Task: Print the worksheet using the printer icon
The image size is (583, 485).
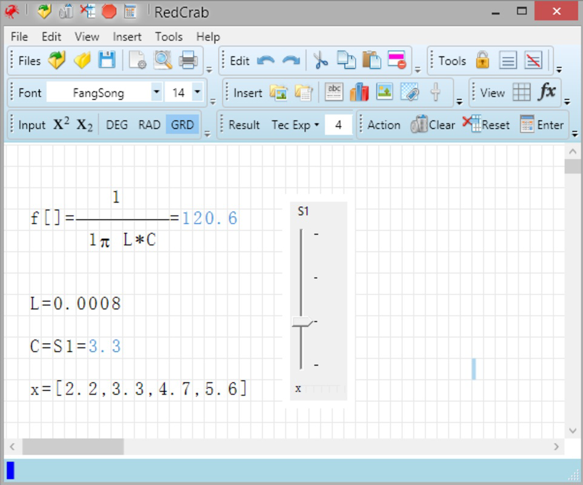Action: click(188, 60)
